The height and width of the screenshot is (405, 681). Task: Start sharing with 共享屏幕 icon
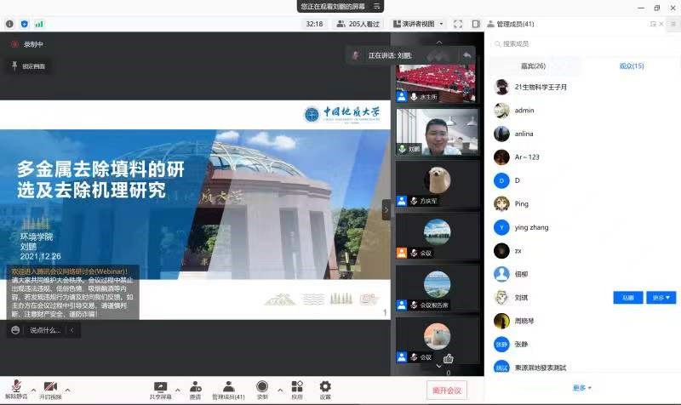coord(160,387)
